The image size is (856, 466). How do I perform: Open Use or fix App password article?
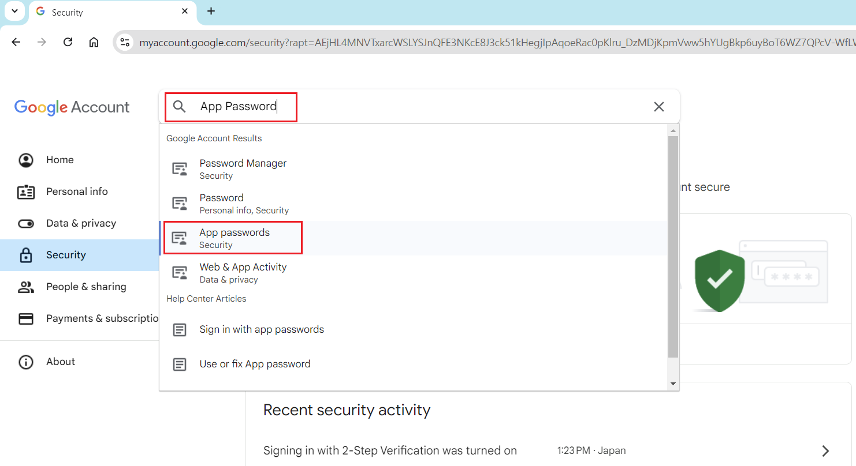click(255, 364)
